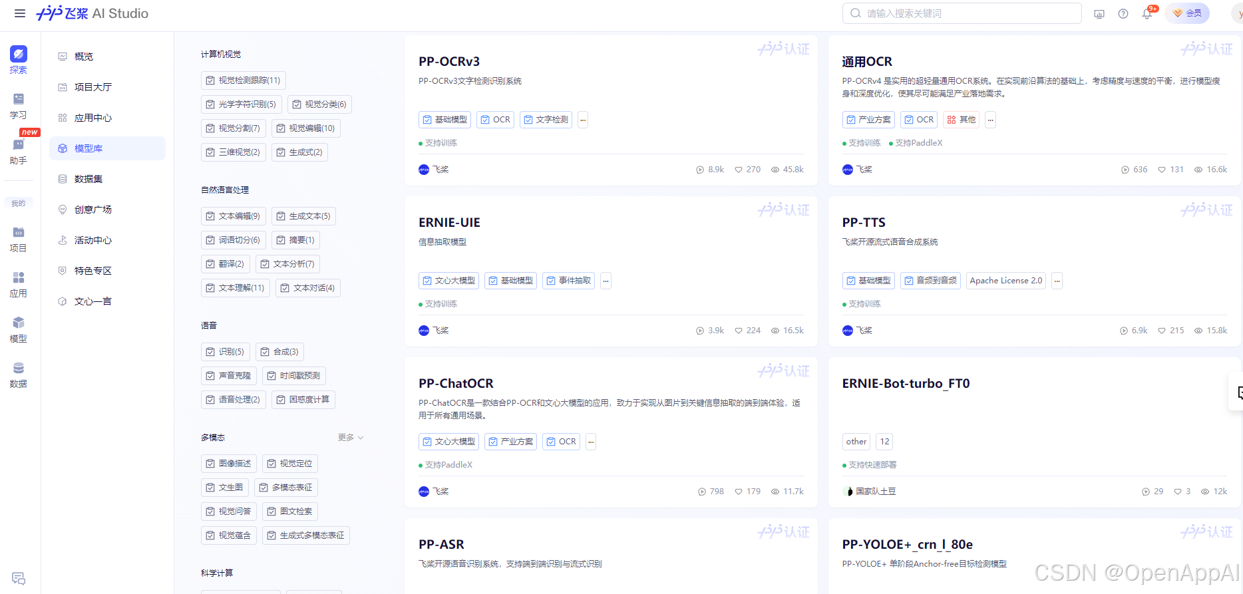Click 事件抽取 tag on ERNIE-UIE card
Viewport: 1243px width, 594px height.
(569, 281)
